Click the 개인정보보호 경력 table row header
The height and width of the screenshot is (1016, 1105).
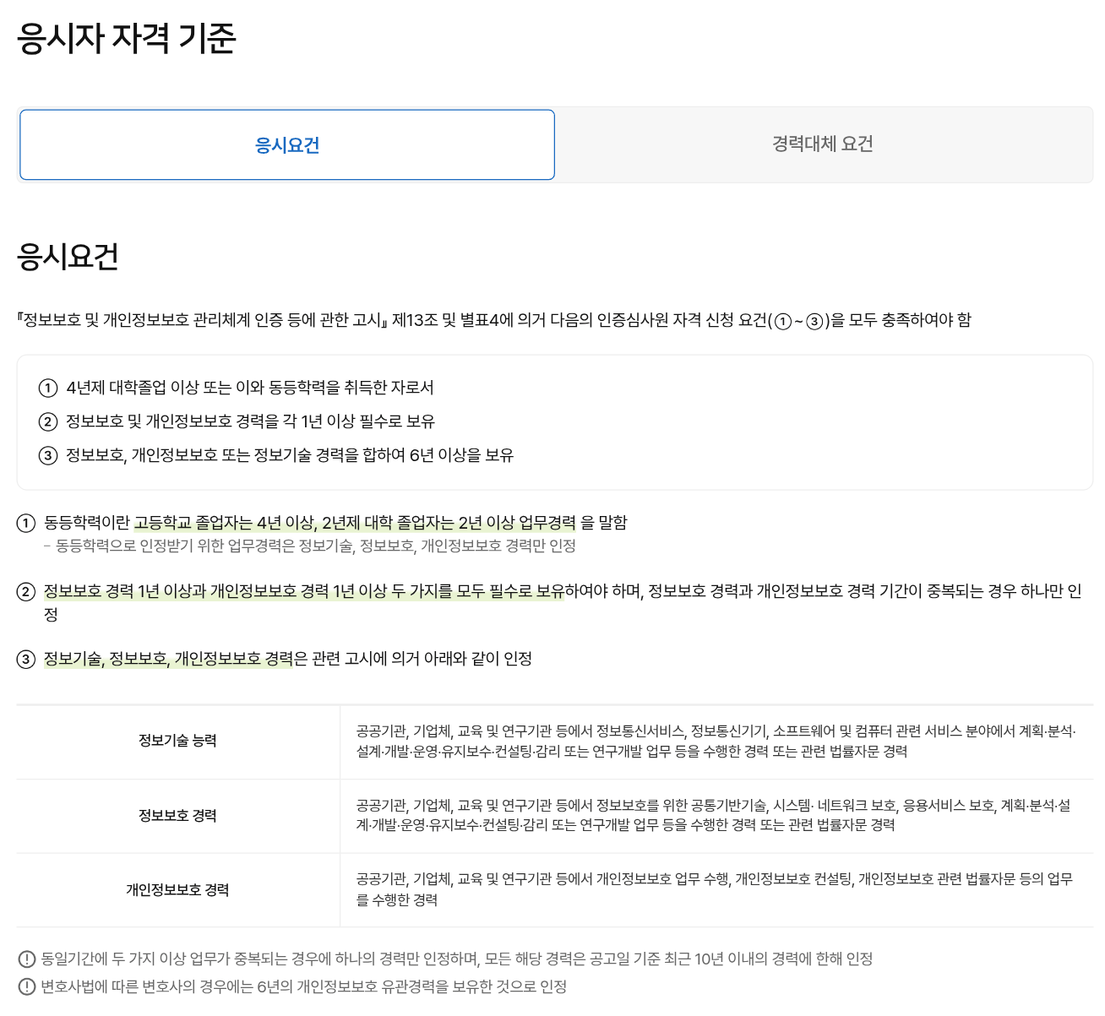click(x=178, y=889)
